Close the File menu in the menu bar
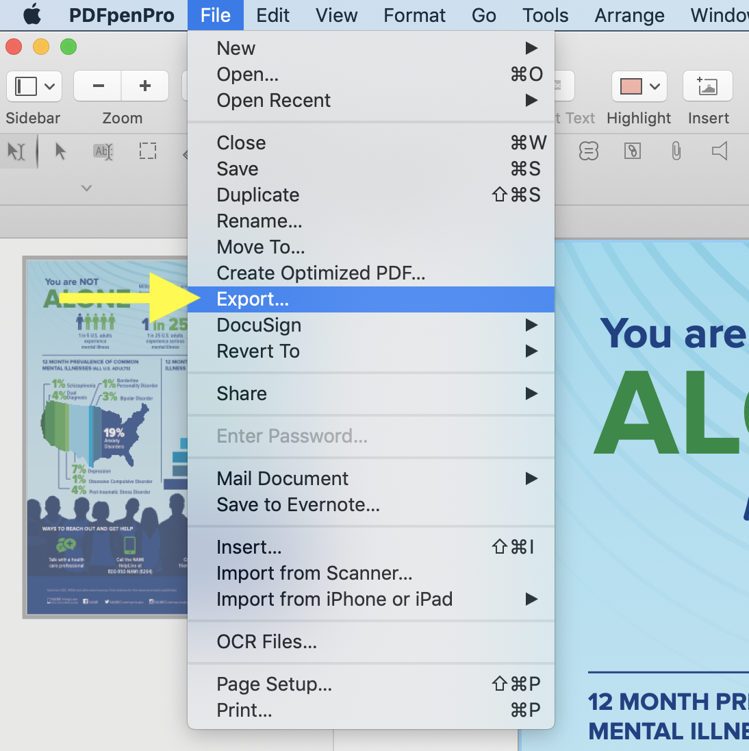The height and width of the screenshot is (751, 749). pos(216,15)
